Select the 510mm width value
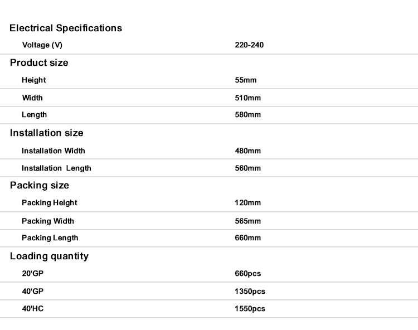The height and width of the screenshot is (330, 418). tap(248, 98)
